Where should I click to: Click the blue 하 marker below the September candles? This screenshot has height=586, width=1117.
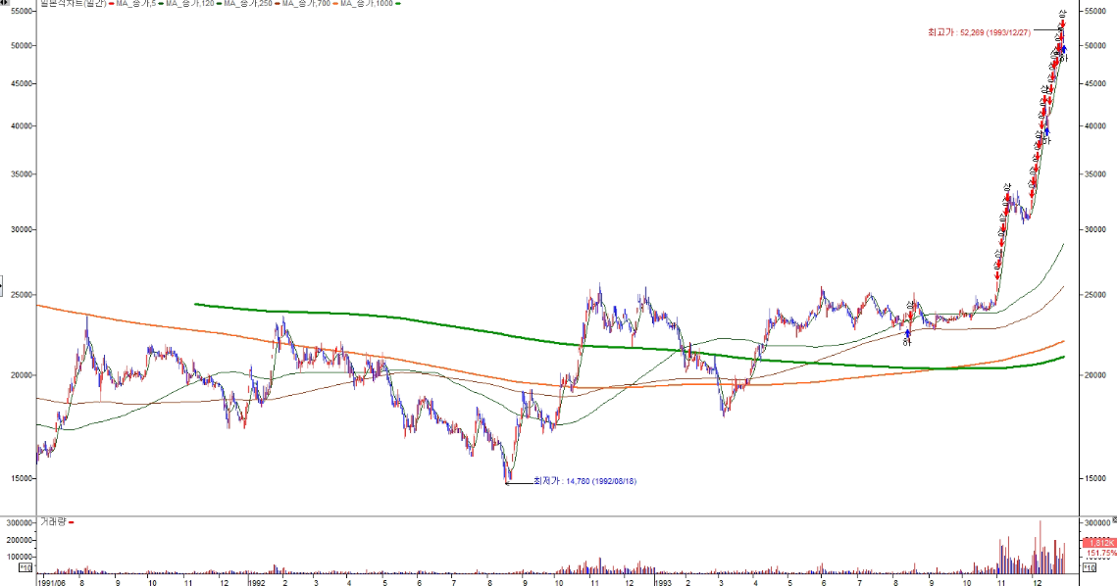click(x=907, y=341)
